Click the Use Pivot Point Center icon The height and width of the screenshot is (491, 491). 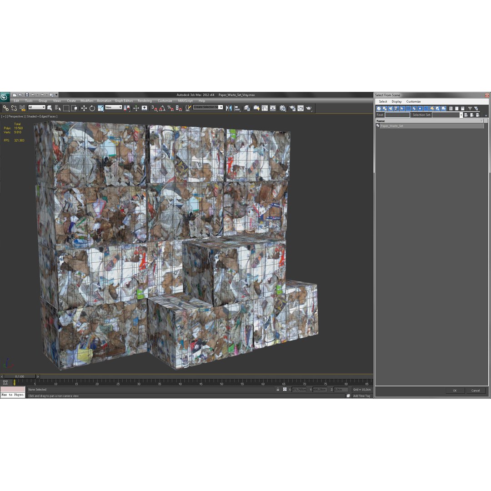[x=126, y=108]
